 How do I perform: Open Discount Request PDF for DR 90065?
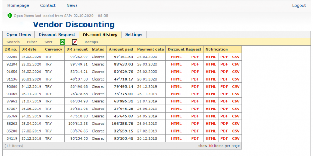coord(195,94)
